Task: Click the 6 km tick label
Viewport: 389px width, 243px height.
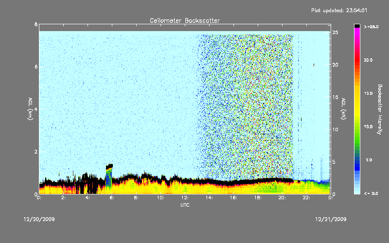Action: tap(36, 67)
